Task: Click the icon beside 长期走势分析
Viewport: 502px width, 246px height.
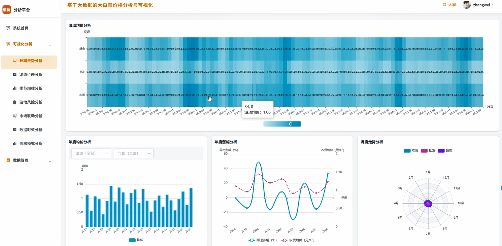Action: coord(14,61)
